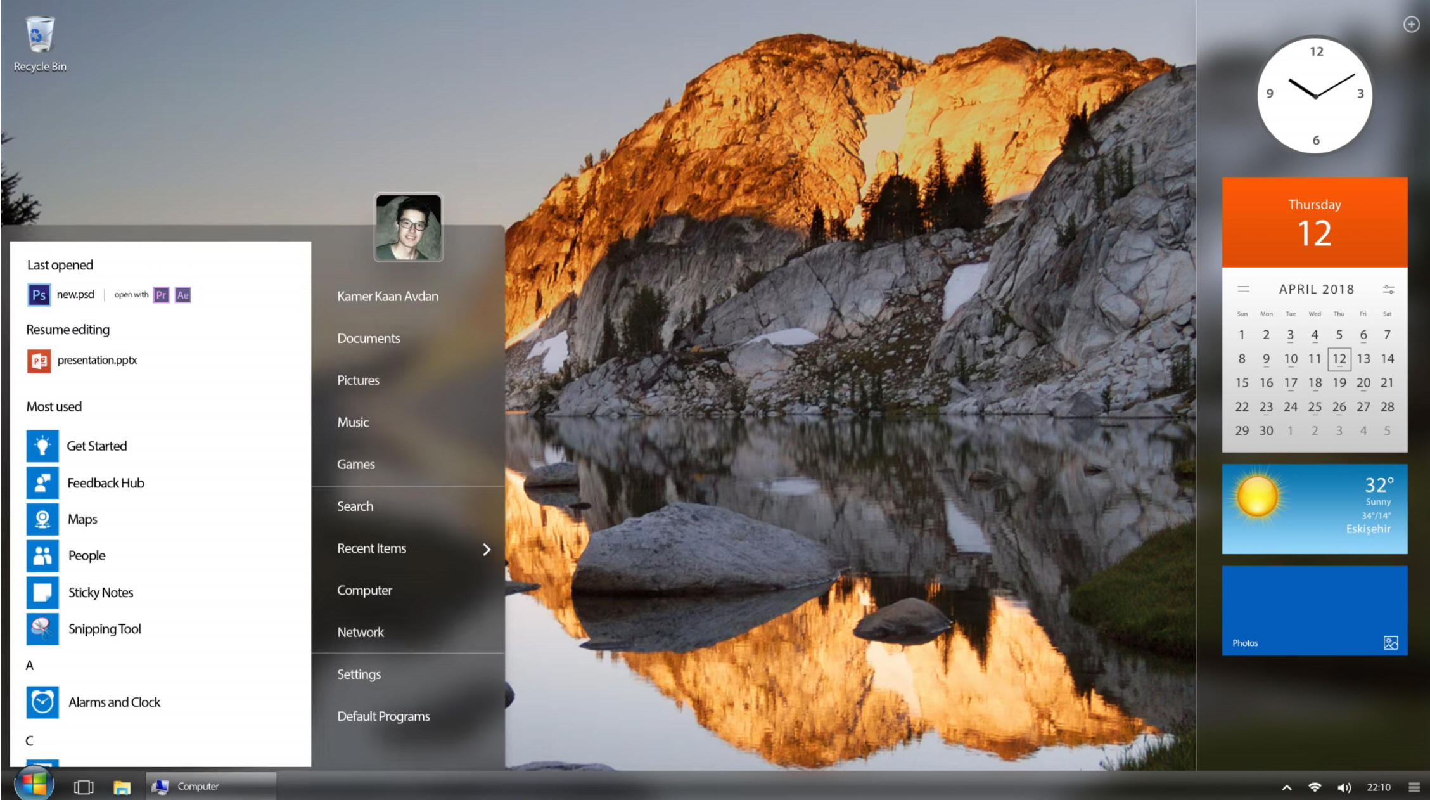1430x800 pixels.
Task: Select April 18 on the calendar
Action: click(1314, 382)
